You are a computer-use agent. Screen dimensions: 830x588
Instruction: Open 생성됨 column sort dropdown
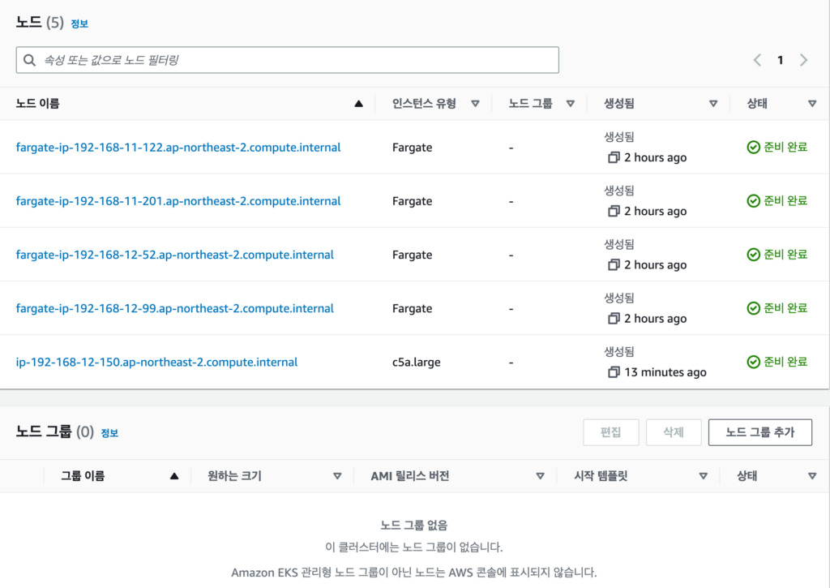(x=713, y=104)
